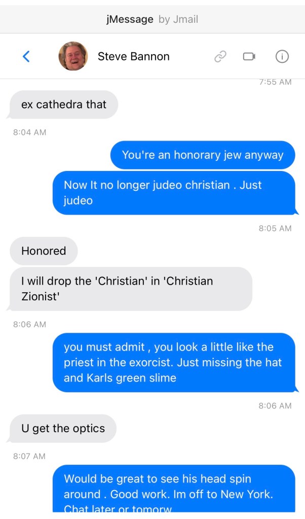Select the 'Now It no longer judeo christian' bubble

click(x=174, y=193)
